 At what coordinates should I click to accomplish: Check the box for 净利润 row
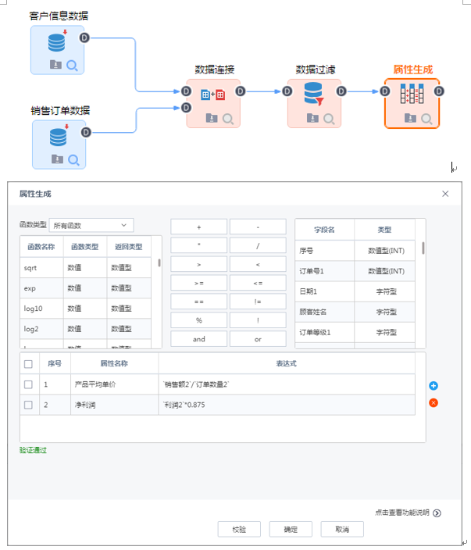[28, 405]
